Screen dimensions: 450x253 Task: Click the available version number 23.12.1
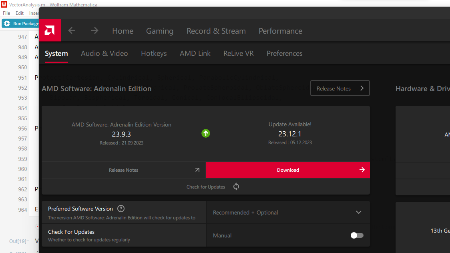click(289, 134)
